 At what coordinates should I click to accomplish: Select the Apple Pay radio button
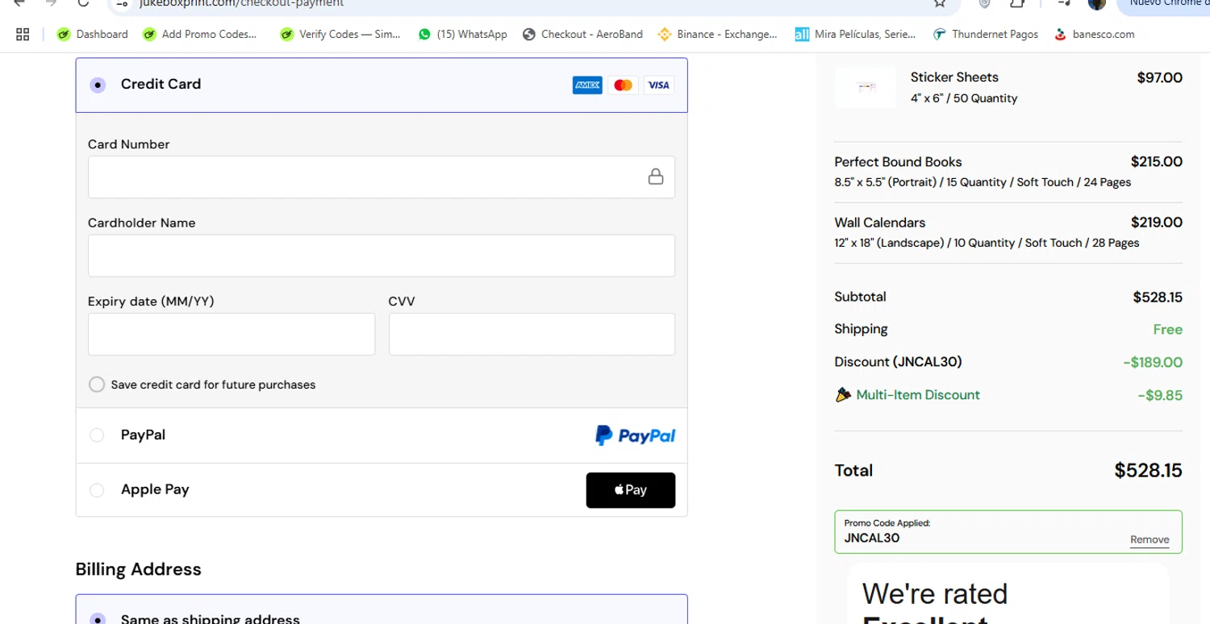(x=97, y=490)
